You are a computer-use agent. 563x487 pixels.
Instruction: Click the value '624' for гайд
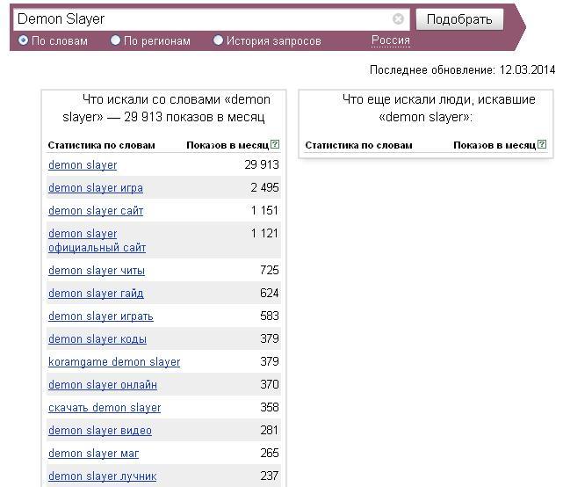270,293
